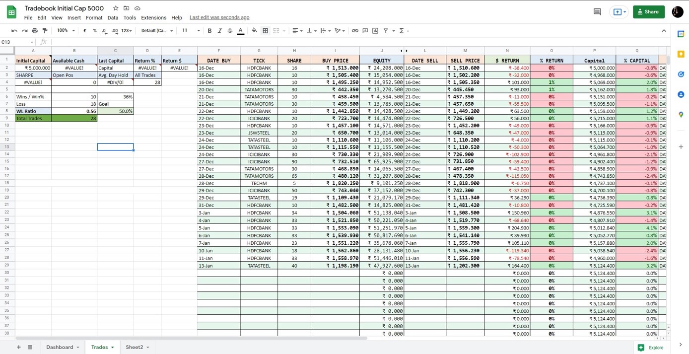Click the horizontal scrollbar
Viewport: 689px width, 354px height.
click(x=191, y=338)
